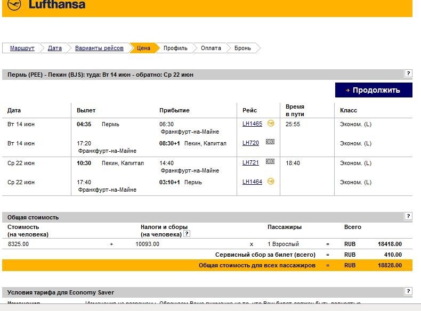Return to Варианты рейсов step
The width and height of the screenshot is (421, 311).
[x=99, y=48]
